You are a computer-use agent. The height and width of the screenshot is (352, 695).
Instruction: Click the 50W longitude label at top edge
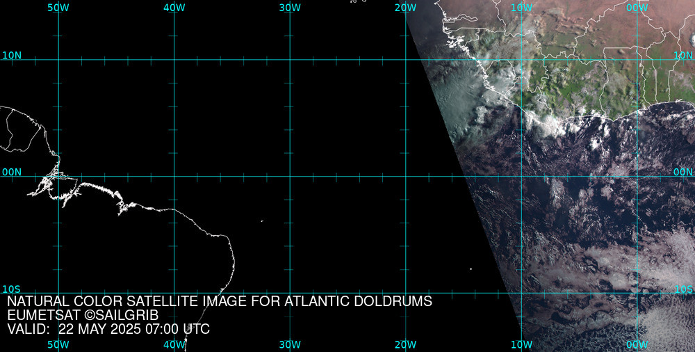pos(58,8)
